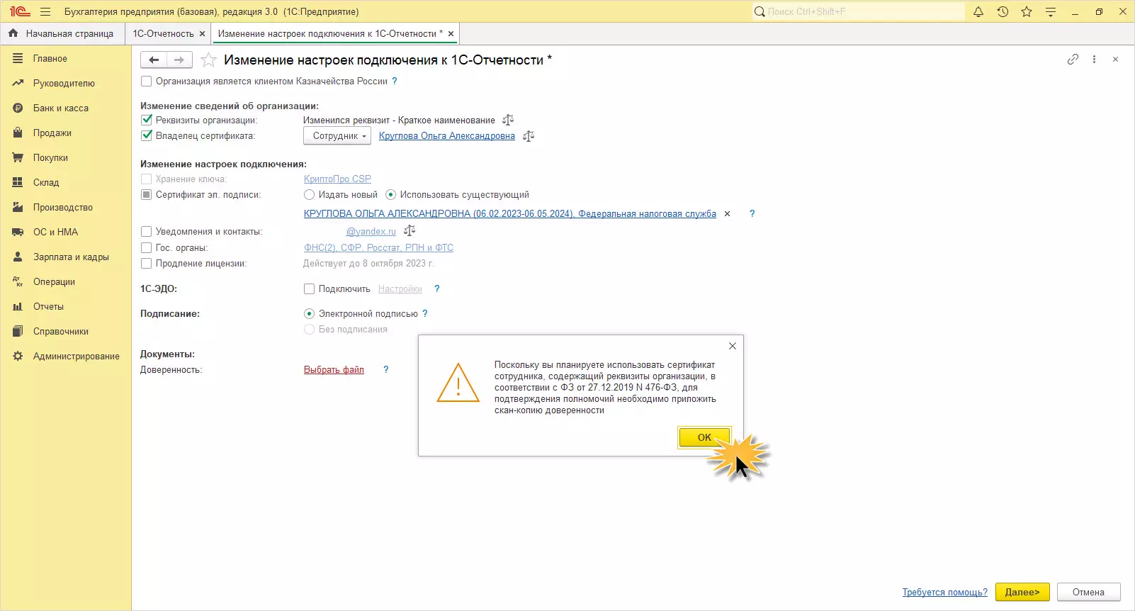Open help for Электронной подписью option

(x=425, y=313)
